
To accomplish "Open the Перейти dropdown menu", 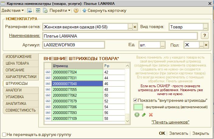I will tap(60, 11).
